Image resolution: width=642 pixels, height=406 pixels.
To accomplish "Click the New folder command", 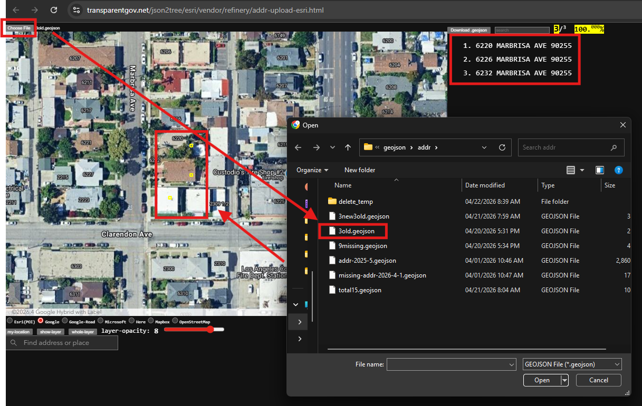I will coord(360,170).
